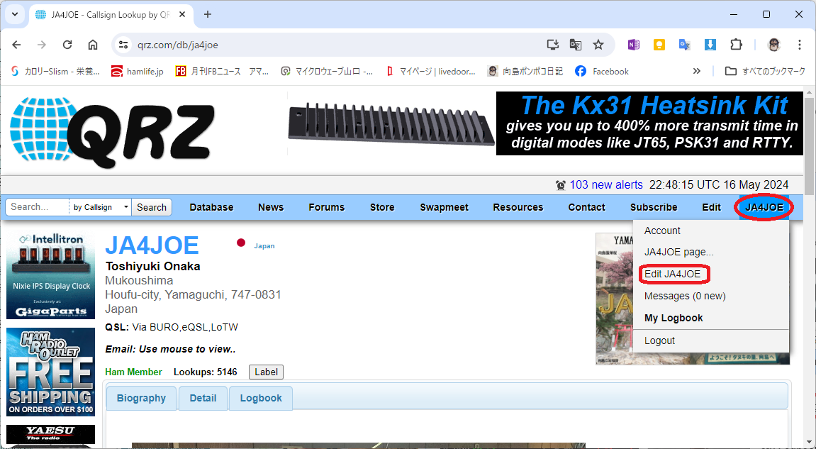Bookmark this page with the star icon
The width and height of the screenshot is (816, 449).
[x=598, y=45]
